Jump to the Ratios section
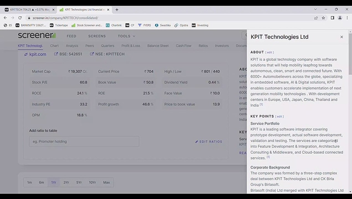 coord(203,46)
